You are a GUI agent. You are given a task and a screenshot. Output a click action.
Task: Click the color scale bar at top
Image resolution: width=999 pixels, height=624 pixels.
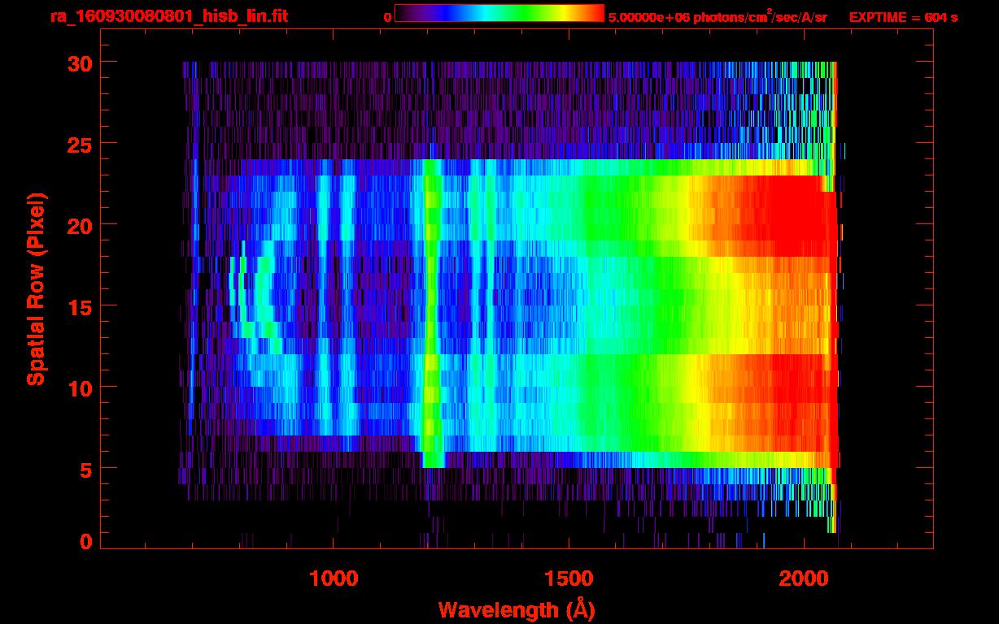coord(499,14)
